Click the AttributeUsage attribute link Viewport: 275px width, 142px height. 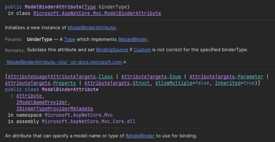(28, 77)
